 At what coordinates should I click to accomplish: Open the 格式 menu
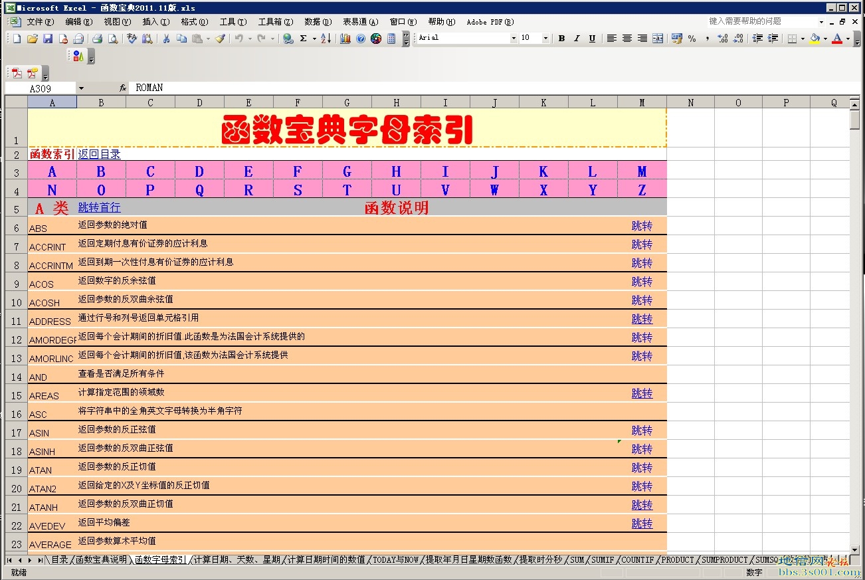click(194, 22)
